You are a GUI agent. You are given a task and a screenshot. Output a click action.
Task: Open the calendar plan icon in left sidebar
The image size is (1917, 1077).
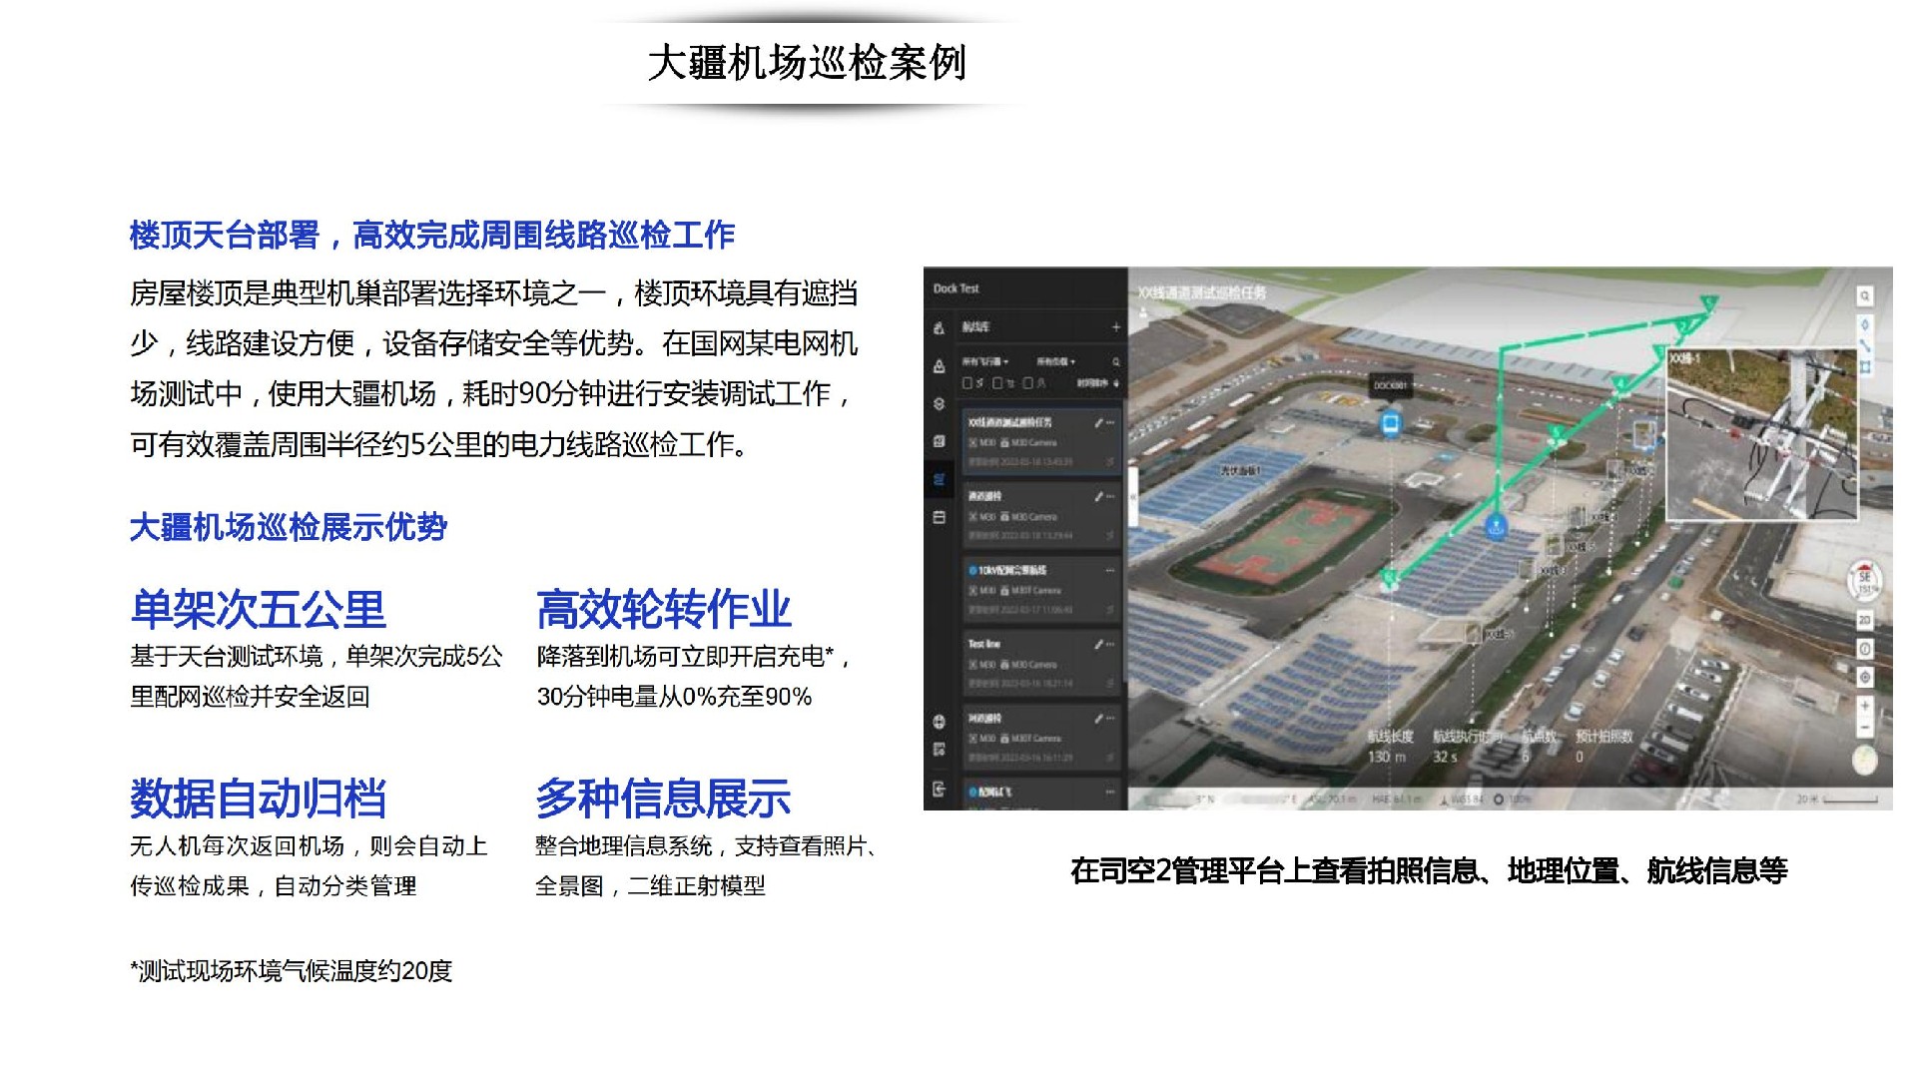[x=939, y=517]
